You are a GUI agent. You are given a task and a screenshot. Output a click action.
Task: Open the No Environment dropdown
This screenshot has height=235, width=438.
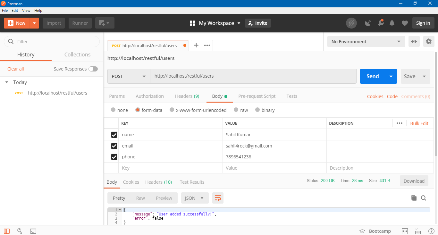366,41
